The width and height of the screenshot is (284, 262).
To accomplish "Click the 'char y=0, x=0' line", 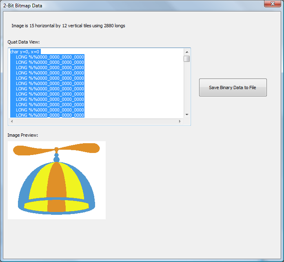I will [24, 52].
